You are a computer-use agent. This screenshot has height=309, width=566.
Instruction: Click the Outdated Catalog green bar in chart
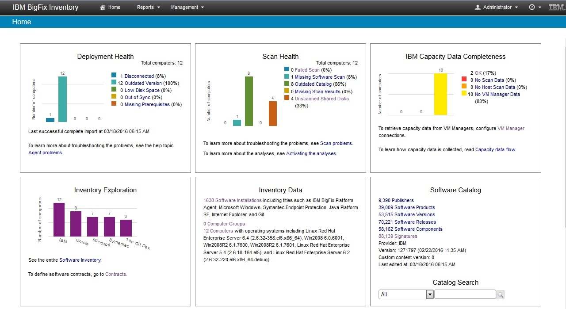click(x=249, y=101)
